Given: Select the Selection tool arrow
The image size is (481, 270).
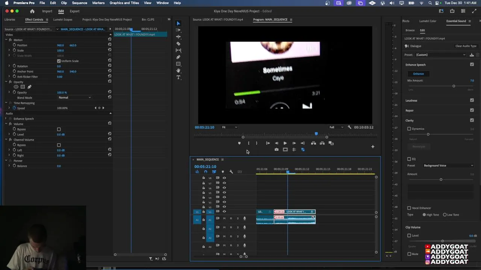Looking at the screenshot, I should tap(178, 23).
